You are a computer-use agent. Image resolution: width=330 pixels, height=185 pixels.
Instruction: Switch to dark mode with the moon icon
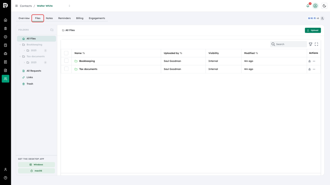coord(324,6)
